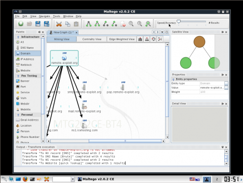The height and width of the screenshot is (183, 243).
Task: Open the File menu
Action: coord(17,16)
